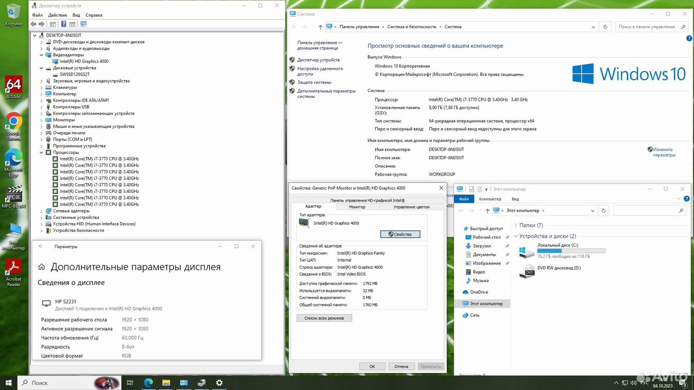Expand the Папки (7) group
This screenshot has width=694, height=390.
point(515,225)
